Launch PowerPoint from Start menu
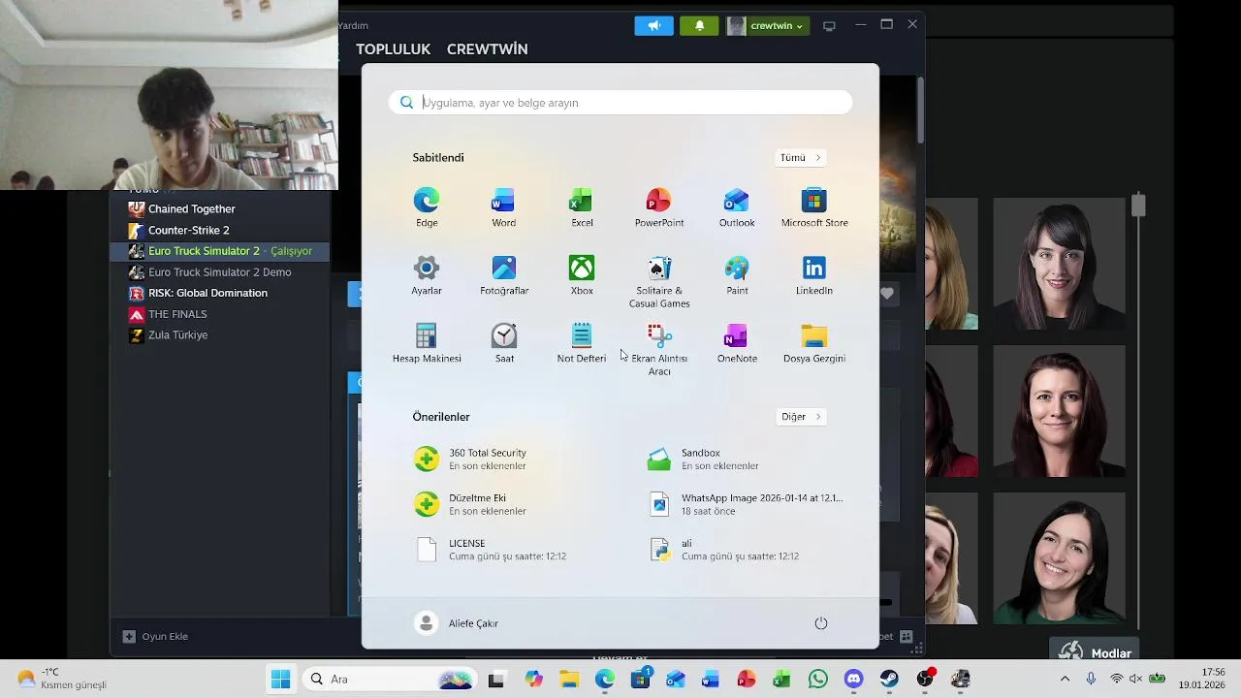This screenshot has height=698, width=1241. pyautogui.click(x=659, y=208)
